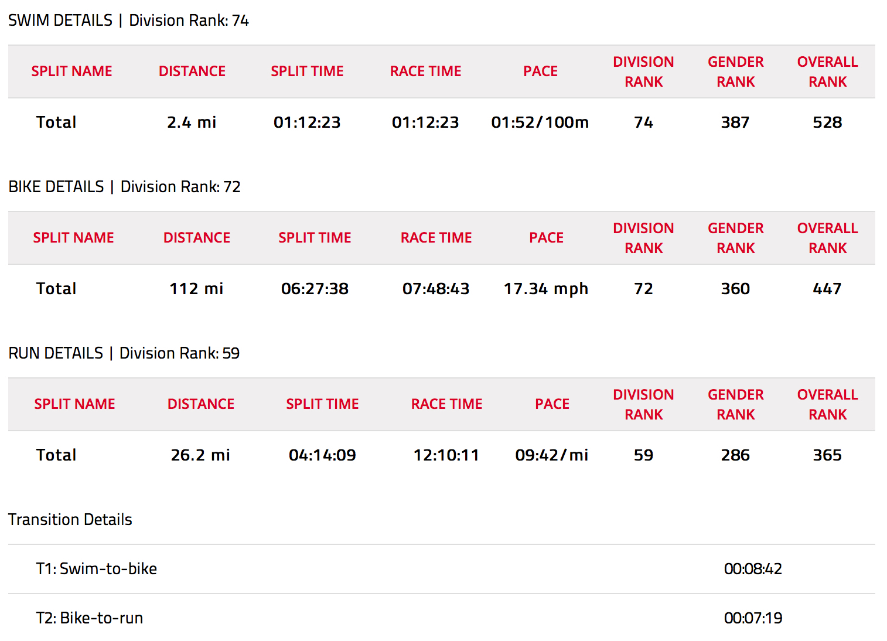Click the SWIM DETAILS section heading
This screenshot has height=641, width=887.
128,21
